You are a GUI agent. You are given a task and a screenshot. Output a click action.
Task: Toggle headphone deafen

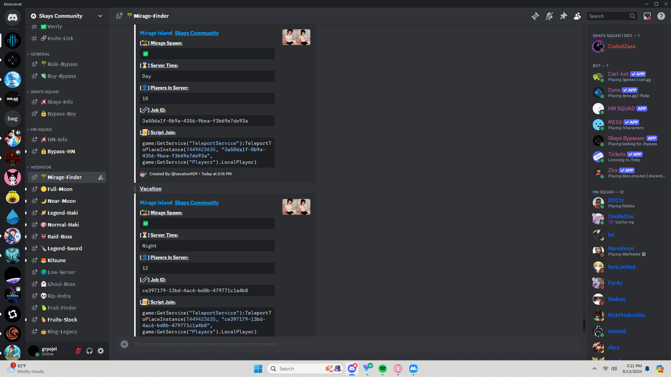89,351
